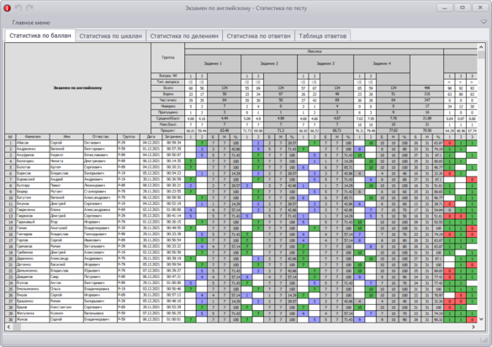Viewport: 492px width, 347px height.
Task: Go to the Таблица ответов tab
Action: coord(323,36)
